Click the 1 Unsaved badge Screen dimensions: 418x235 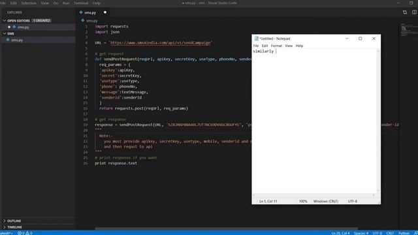41,20
